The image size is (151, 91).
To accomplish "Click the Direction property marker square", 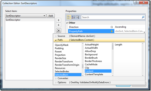I will pyautogui.click(x=112, y=27).
